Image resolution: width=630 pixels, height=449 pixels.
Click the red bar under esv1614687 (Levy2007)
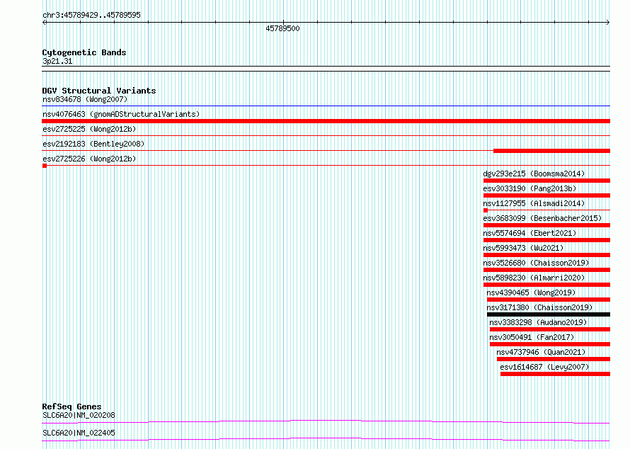[x=555, y=374]
